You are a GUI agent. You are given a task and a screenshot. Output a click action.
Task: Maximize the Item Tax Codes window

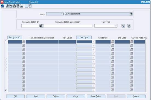click(x=146, y=2)
